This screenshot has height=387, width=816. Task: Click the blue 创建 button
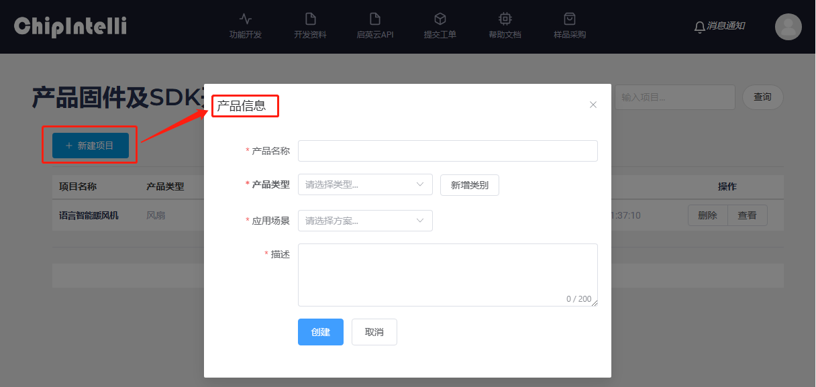[321, 332]
